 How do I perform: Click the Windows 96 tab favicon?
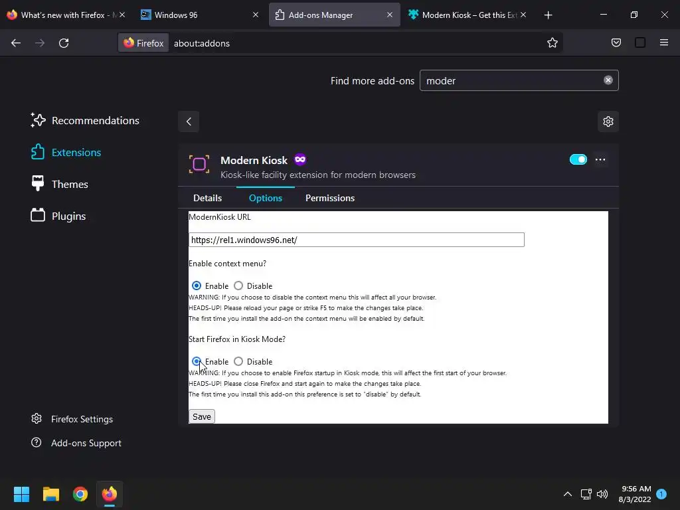coord(146,15)
